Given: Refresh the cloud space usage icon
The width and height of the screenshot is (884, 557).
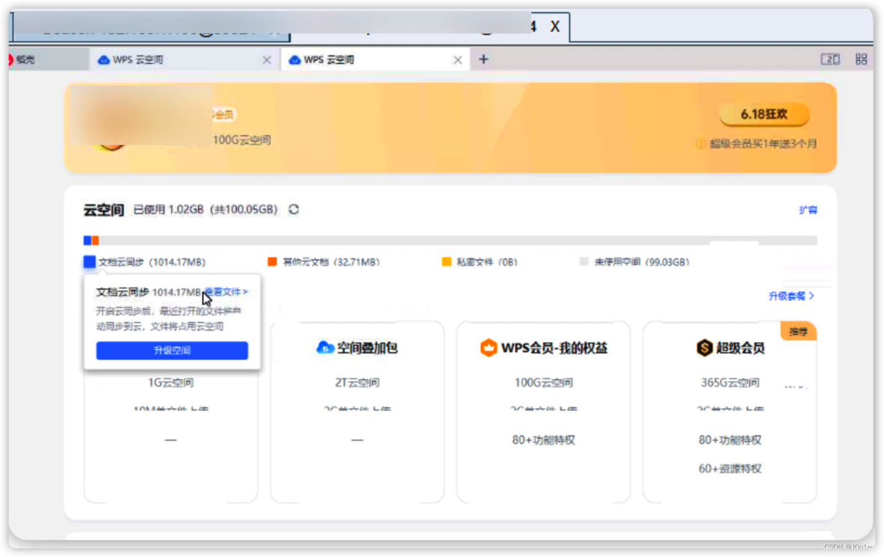Looking at the screenshot, I should (x=293, y=209).
